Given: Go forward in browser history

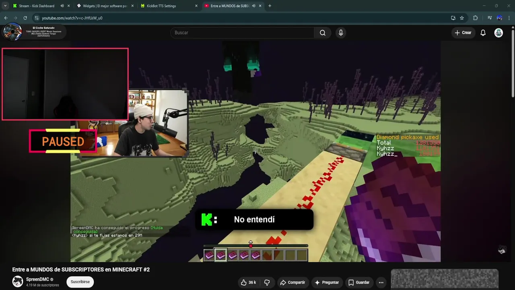Looking at the screenshot, I should (15, 18).
